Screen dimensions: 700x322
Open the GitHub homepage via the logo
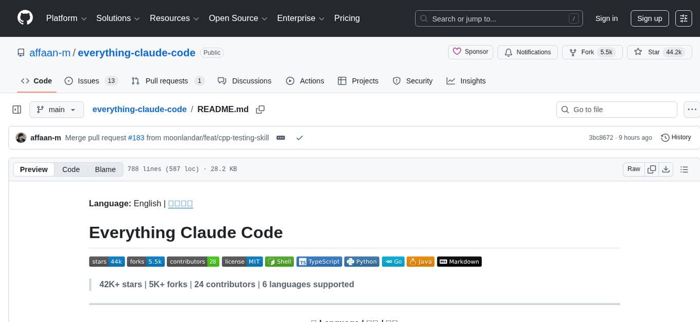(x=25, y=18)
